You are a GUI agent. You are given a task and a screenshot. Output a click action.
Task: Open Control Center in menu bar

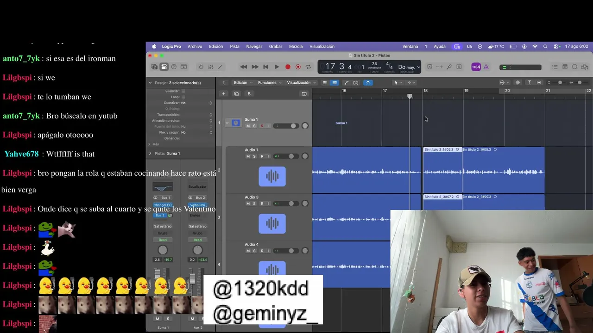pos(555,46)
